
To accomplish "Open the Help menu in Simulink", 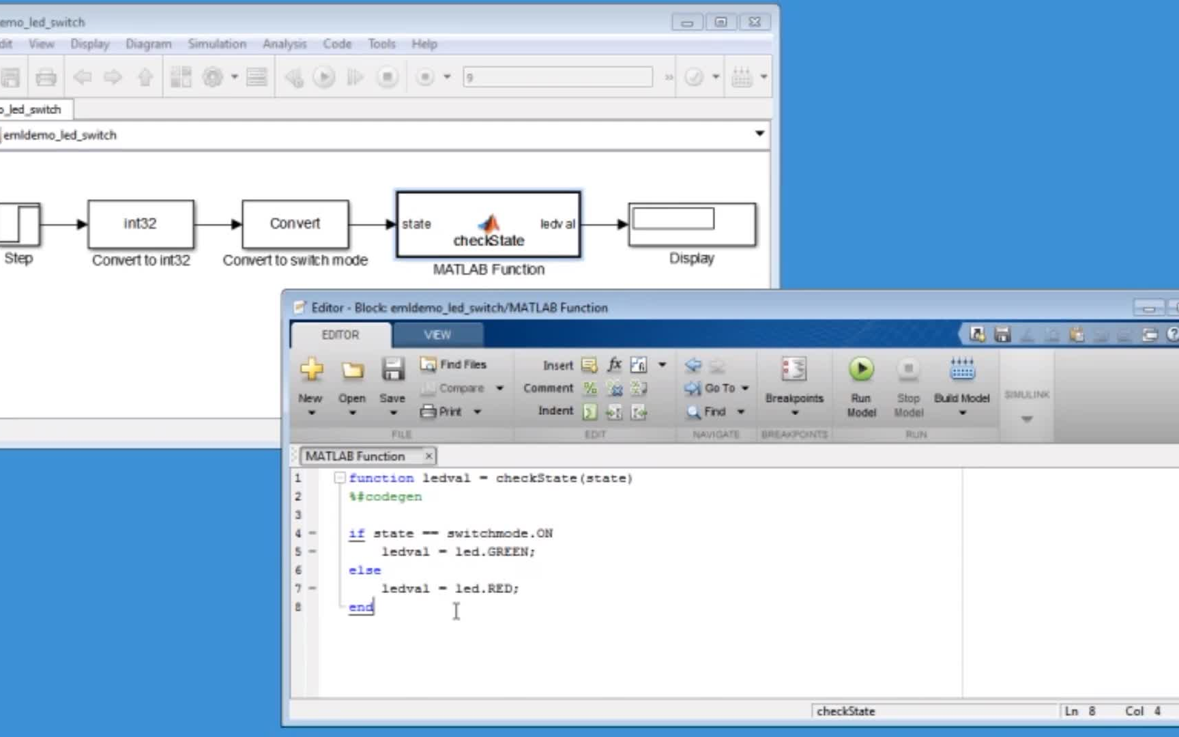I will pyautogui.click(x=424, y=44).
